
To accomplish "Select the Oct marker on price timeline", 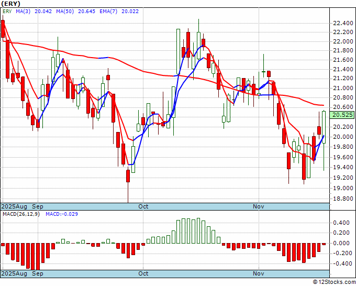I will (x=143, y=206).
